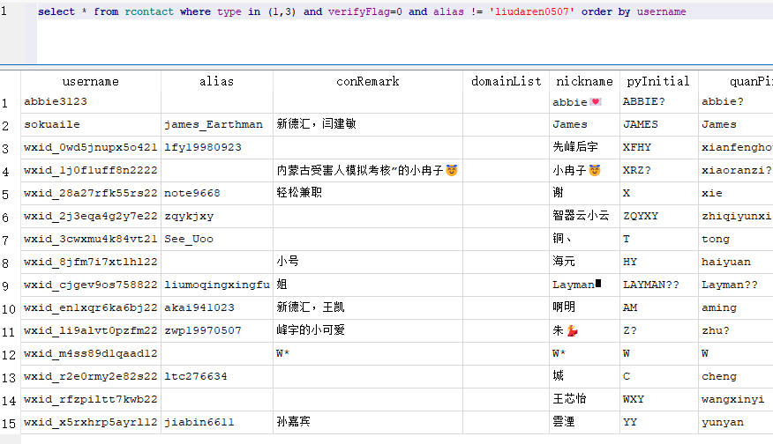
Task: Select cell wxid_1j0fluff8n2222
Action: pyautogui.click(x=91, y=170)
